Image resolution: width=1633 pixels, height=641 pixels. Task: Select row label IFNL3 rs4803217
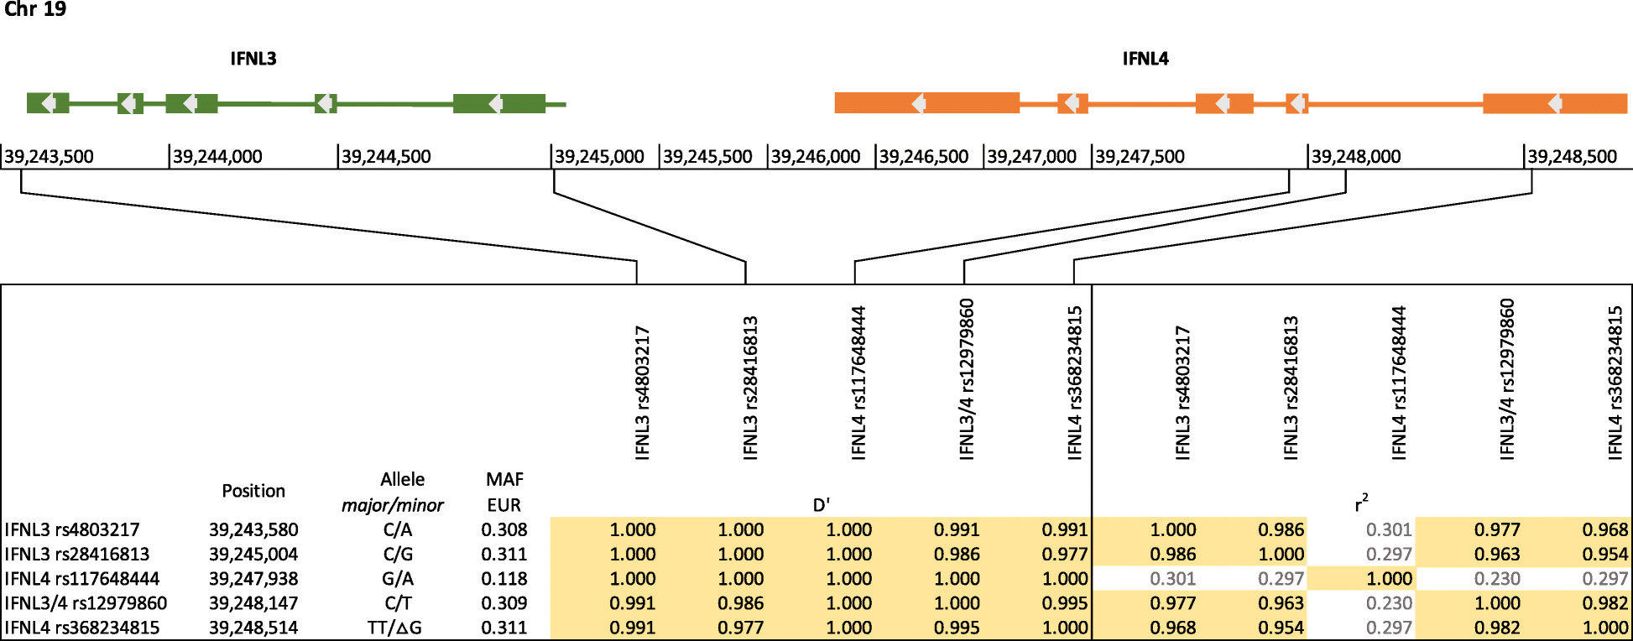pyautogui.click(x=72, y=530)
